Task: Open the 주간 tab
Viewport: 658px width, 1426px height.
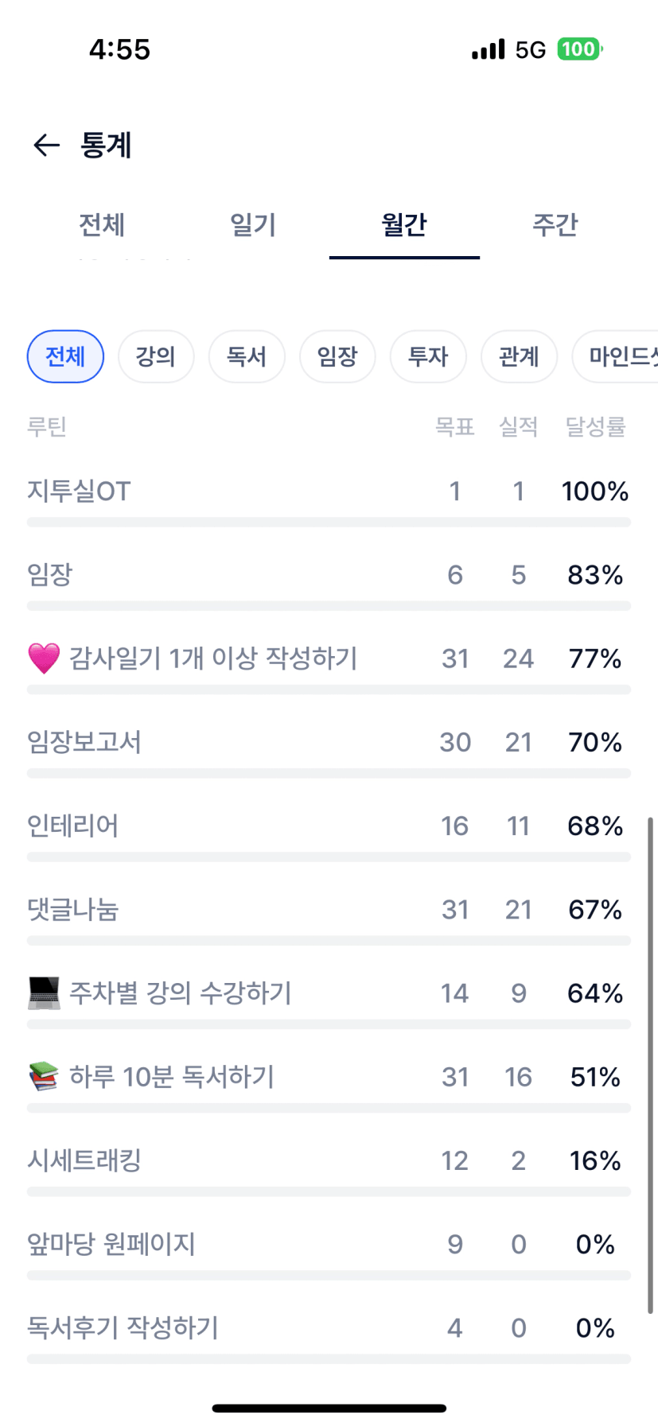Action: (555, 225)
